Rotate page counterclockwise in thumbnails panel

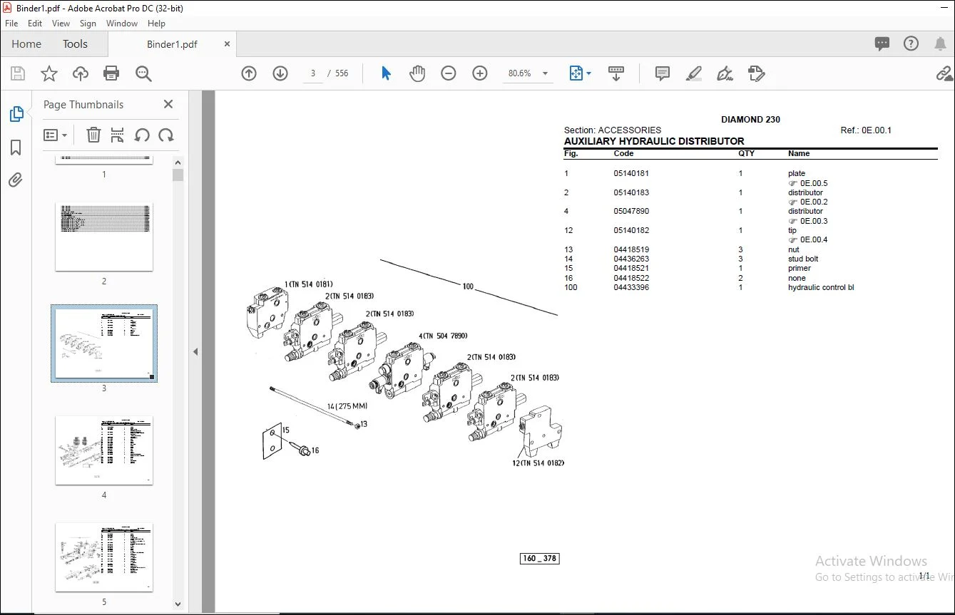pos(142,135)
